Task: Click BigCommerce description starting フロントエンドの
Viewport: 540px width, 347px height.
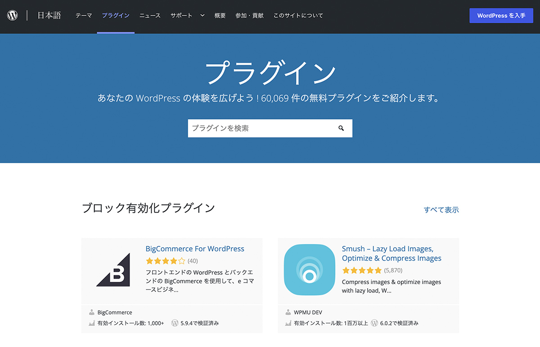Action: [x=199, y=281]
